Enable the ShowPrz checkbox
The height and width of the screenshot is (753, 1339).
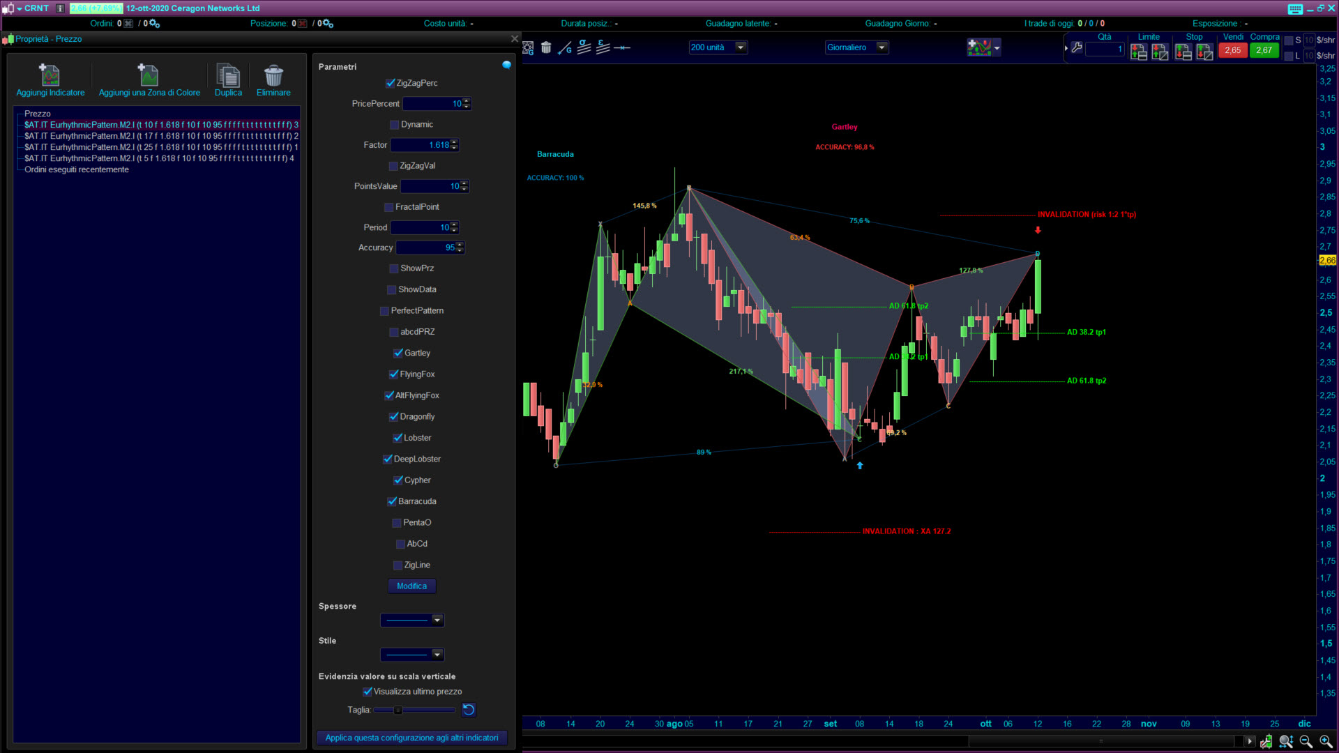pyautogui.click(x=394, y=268)
